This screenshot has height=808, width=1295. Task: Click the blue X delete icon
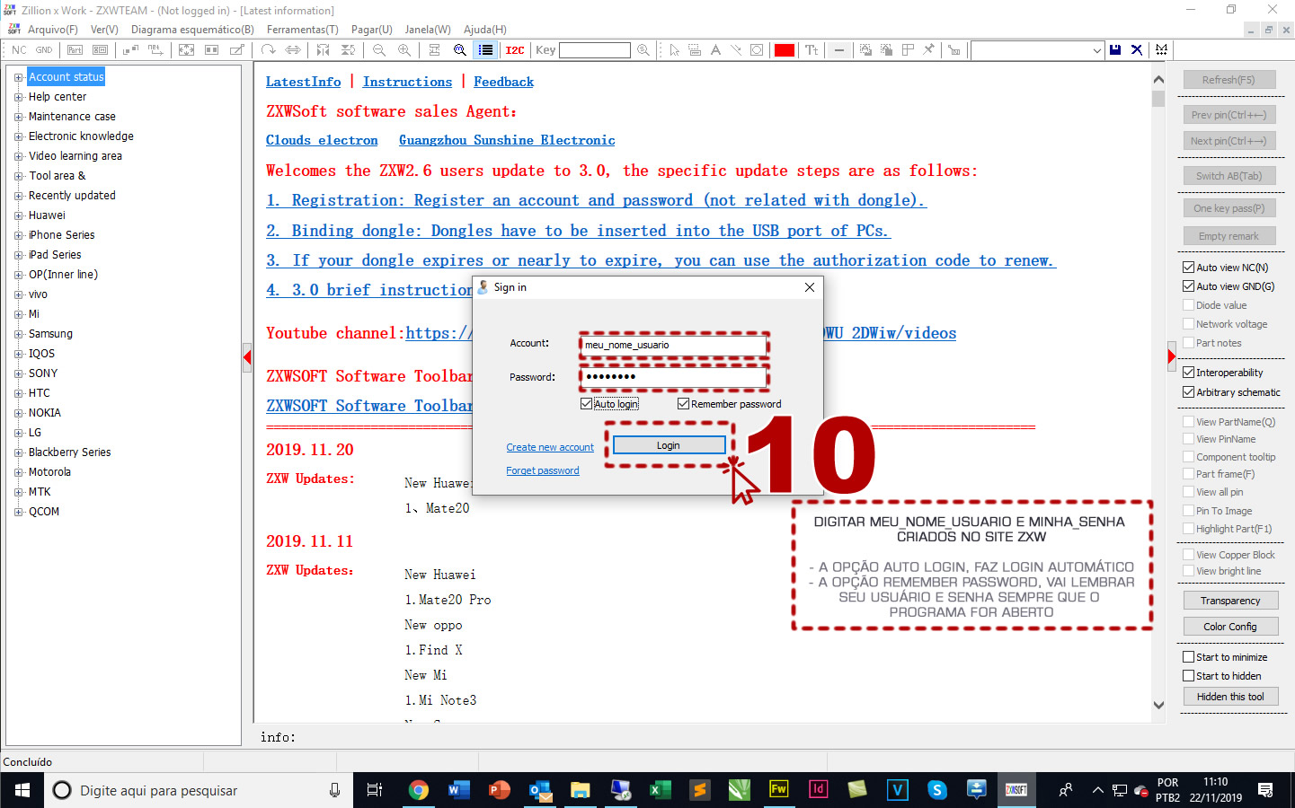tap(1137, 50)
